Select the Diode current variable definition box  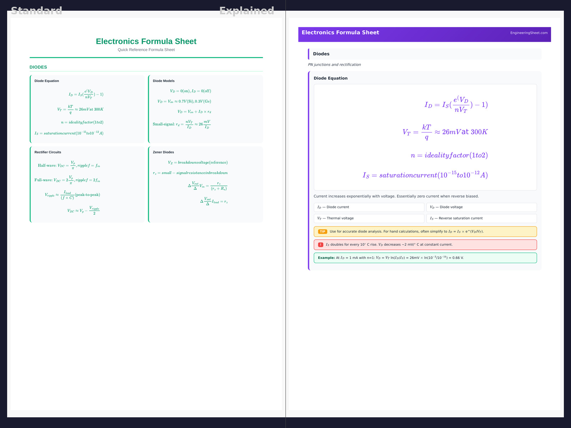(x=369, y=207)
